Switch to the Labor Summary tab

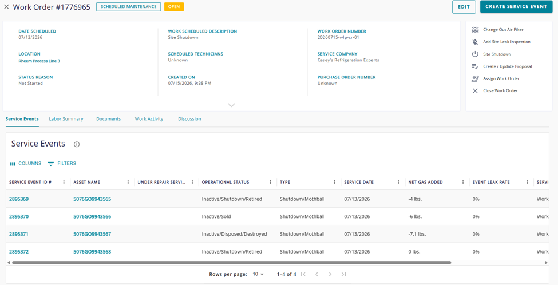(66, 119)
